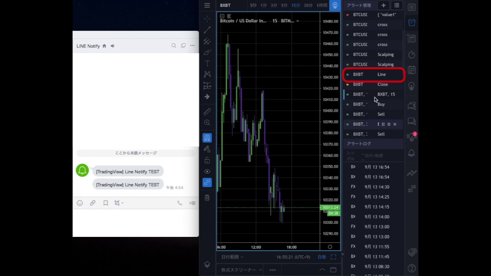The width and height of the screenshot is (491, 276).
Task: Pause the highlighted BXBT alert
Action: coord(383,124)
